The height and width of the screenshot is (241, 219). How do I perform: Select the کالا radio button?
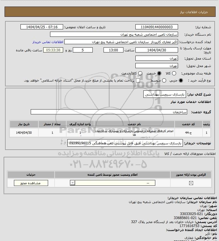click(174, 73)
